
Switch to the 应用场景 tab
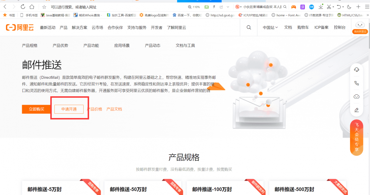pos(122,46)
